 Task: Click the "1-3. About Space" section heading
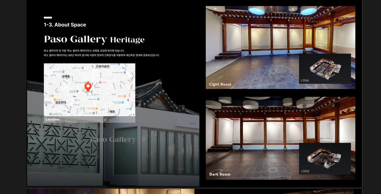click(x=65, y=25)
